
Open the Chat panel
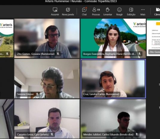[84, 11]
